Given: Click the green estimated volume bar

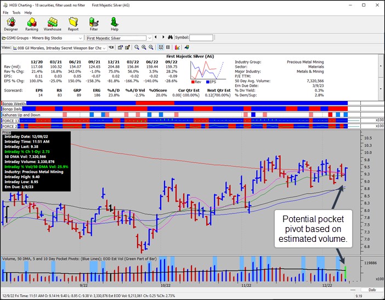Looking at the screenshot, I should pos(346,274).
